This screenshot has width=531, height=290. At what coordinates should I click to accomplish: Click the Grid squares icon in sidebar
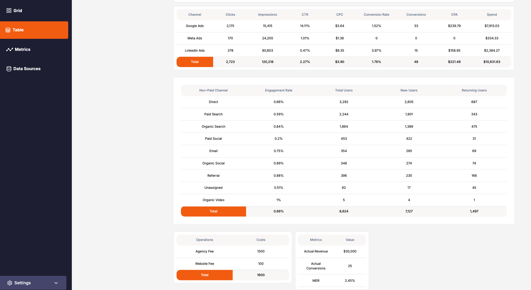(9, 10)
